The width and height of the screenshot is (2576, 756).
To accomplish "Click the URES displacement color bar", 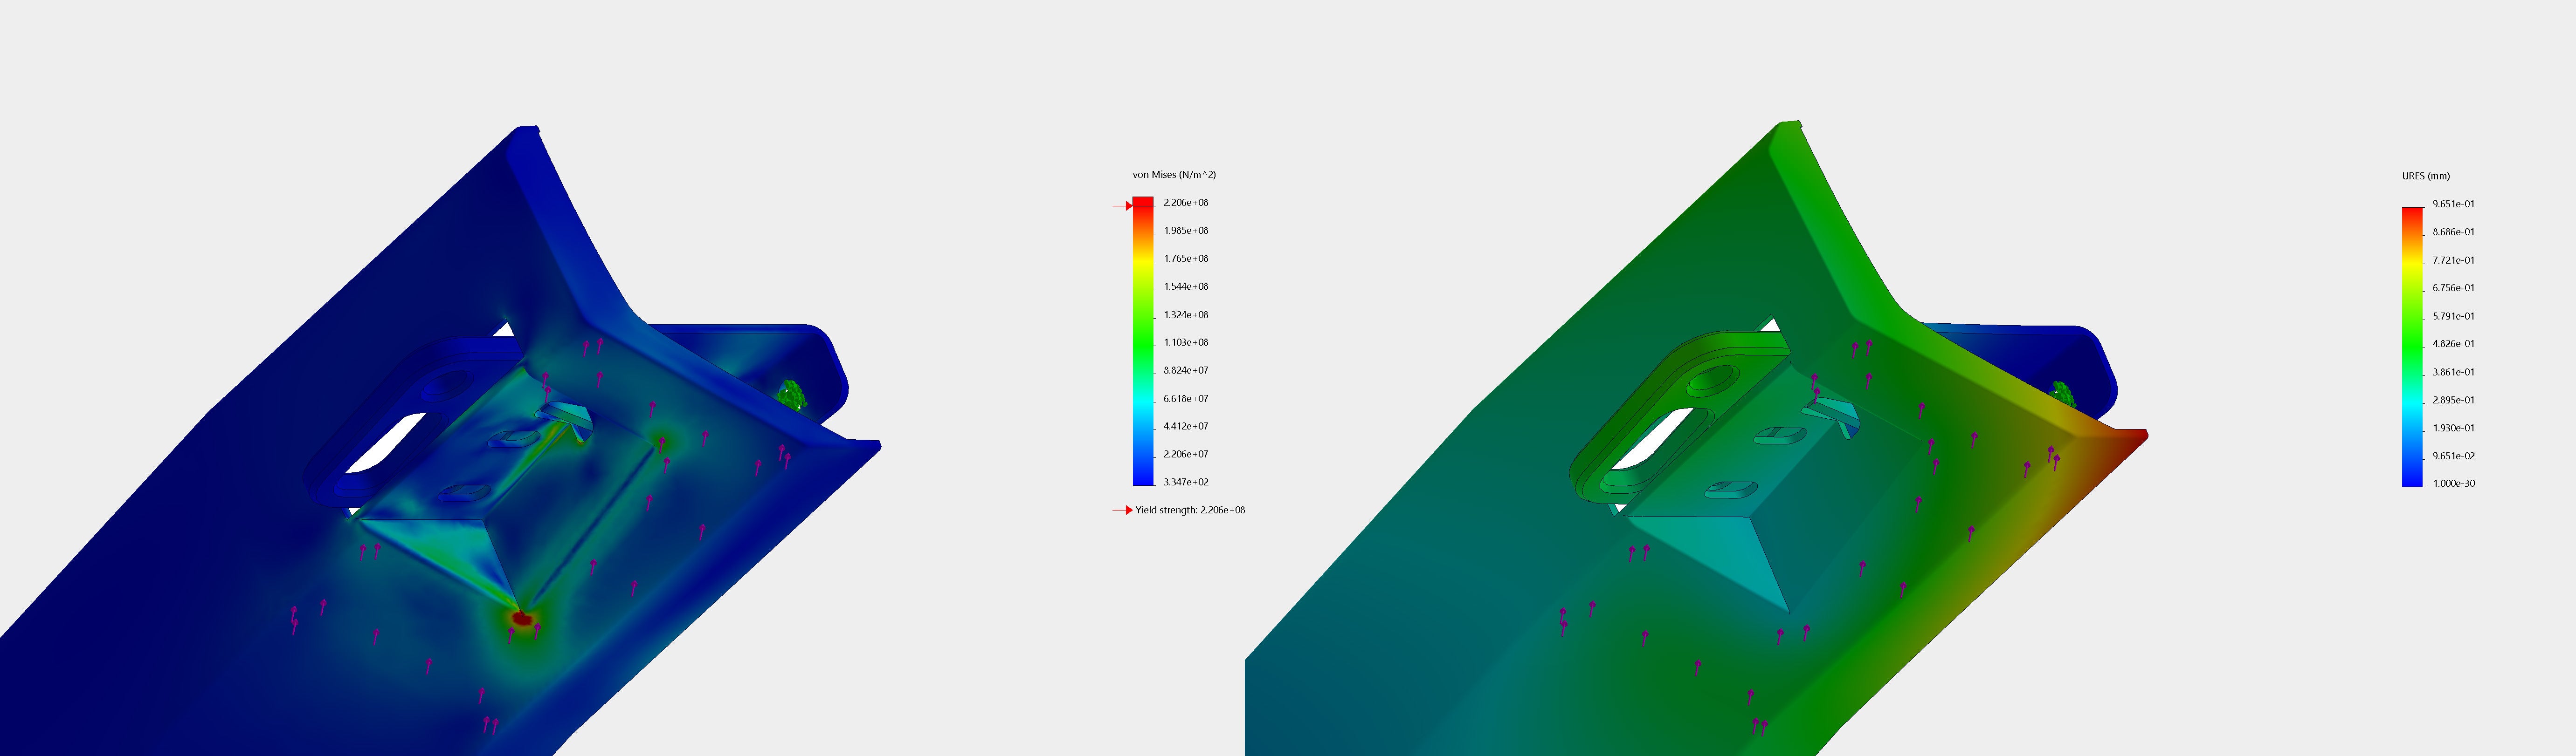I will point(2412,347).
